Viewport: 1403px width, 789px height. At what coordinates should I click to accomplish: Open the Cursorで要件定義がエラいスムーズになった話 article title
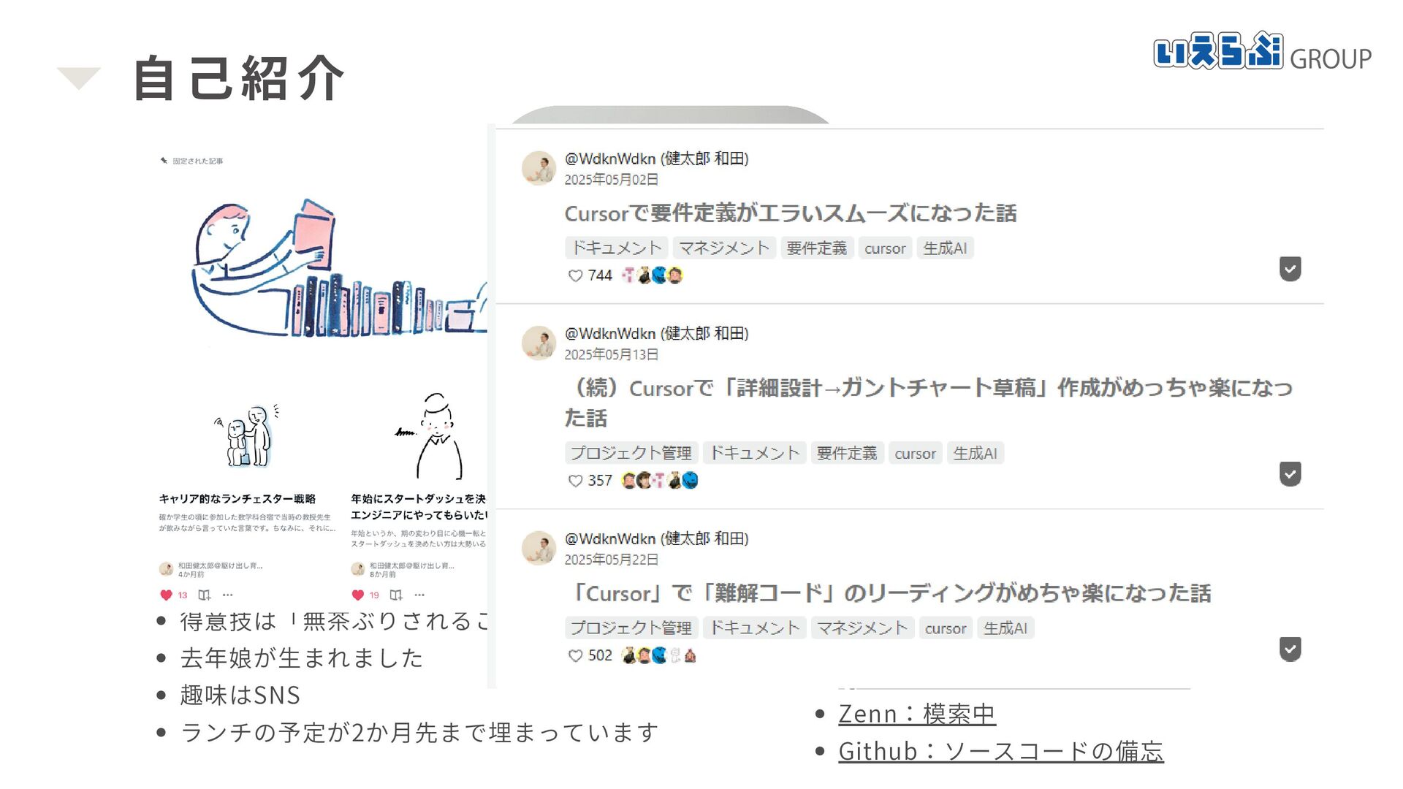(790, 213)
